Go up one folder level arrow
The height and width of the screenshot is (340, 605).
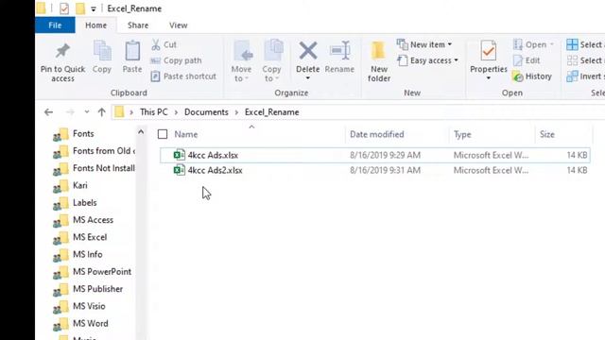[101, 112]
